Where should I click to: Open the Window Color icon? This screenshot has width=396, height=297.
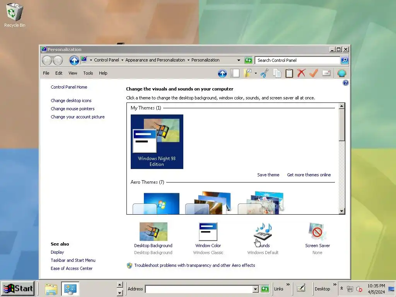(208, 232)
